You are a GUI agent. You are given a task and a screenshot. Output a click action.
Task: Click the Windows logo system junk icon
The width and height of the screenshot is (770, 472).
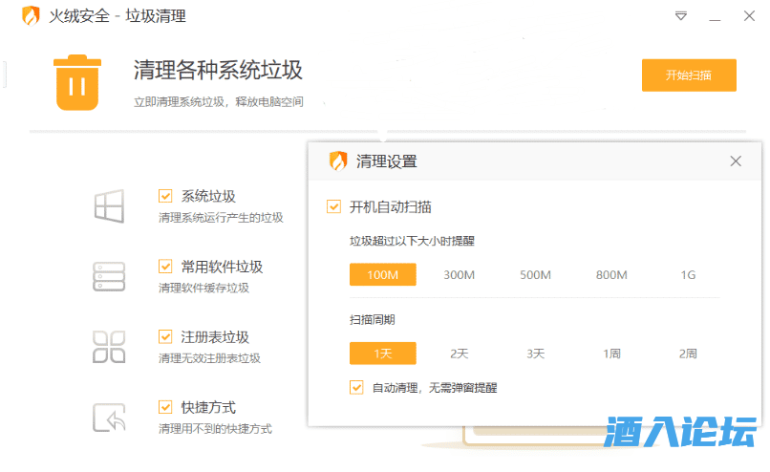pyautogui.click(x=109, y=206)
